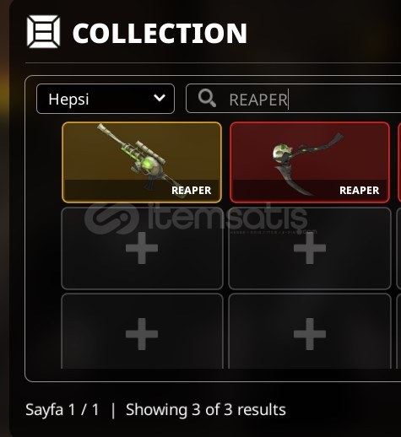Focus the search field containing REAPER
The image size is (401, 437).
[294, 99]
